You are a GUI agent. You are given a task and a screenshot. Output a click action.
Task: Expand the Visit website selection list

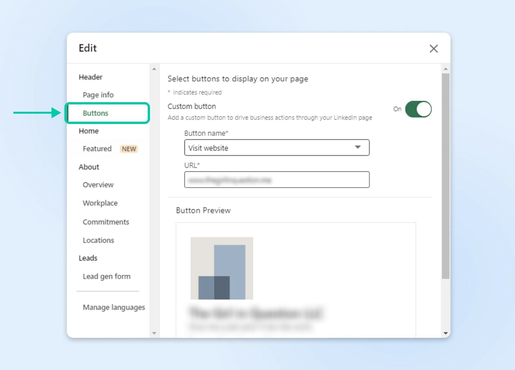[357, 148]
